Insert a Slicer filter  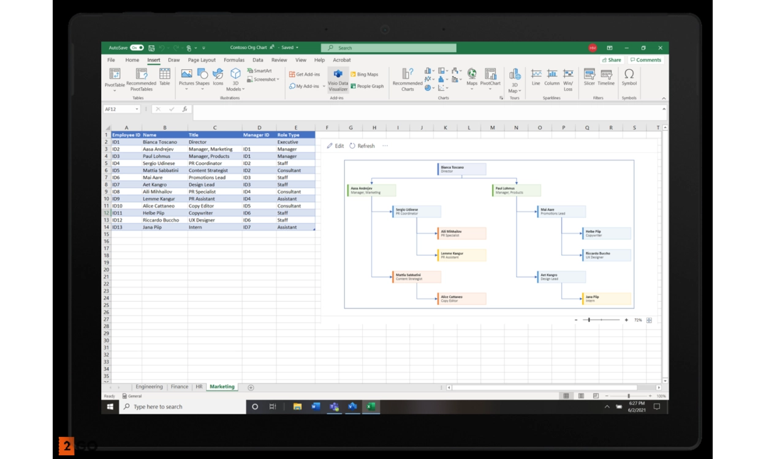tap(589, 78)
